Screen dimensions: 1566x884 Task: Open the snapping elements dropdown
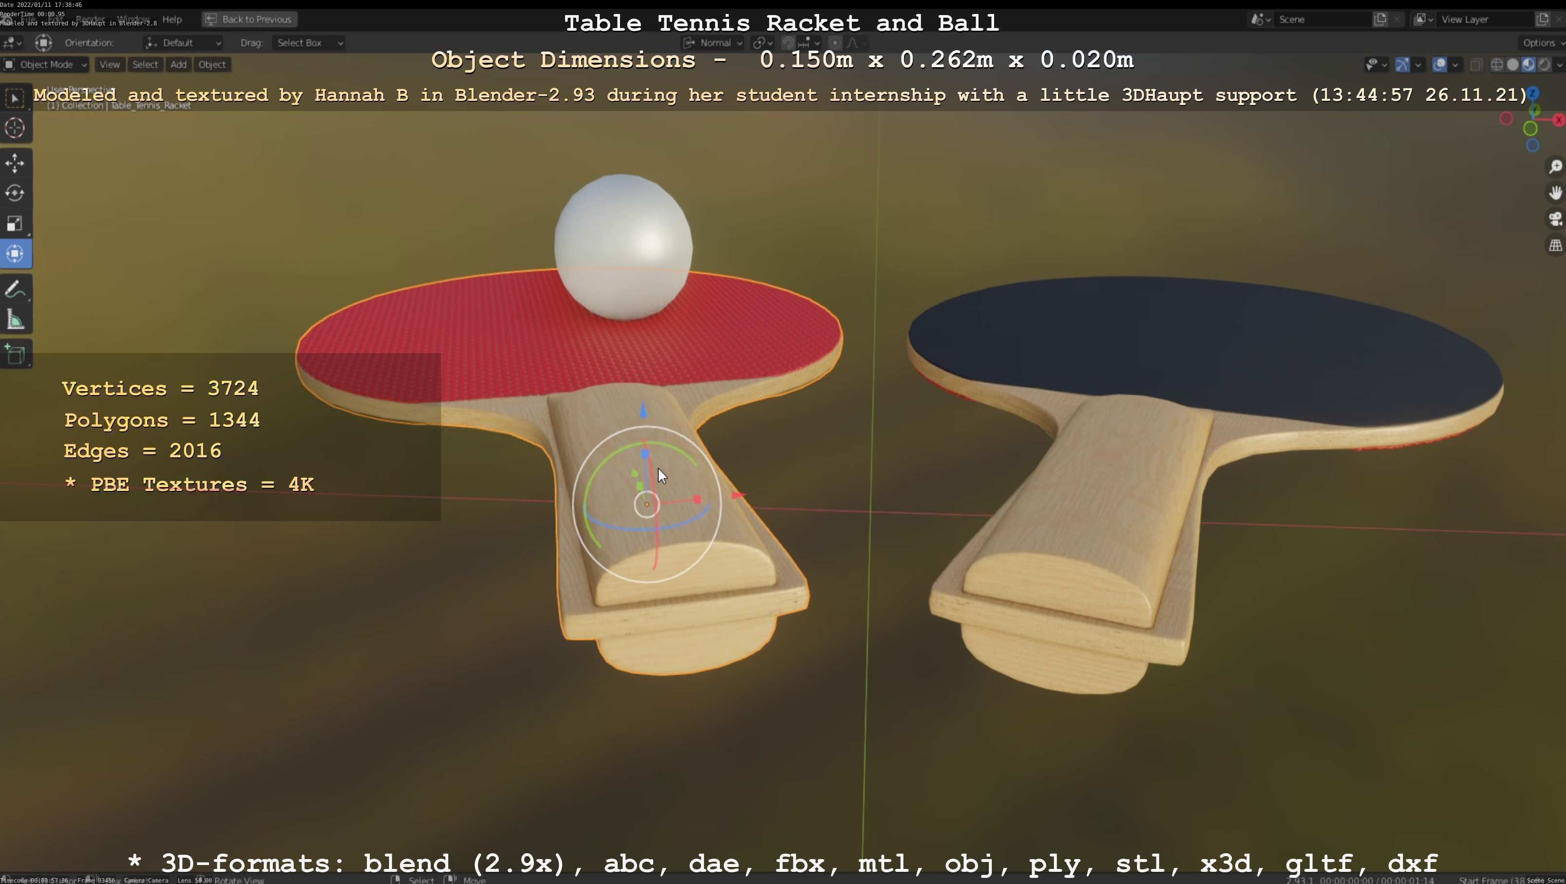pyautogui.click(x=809, y=42)
